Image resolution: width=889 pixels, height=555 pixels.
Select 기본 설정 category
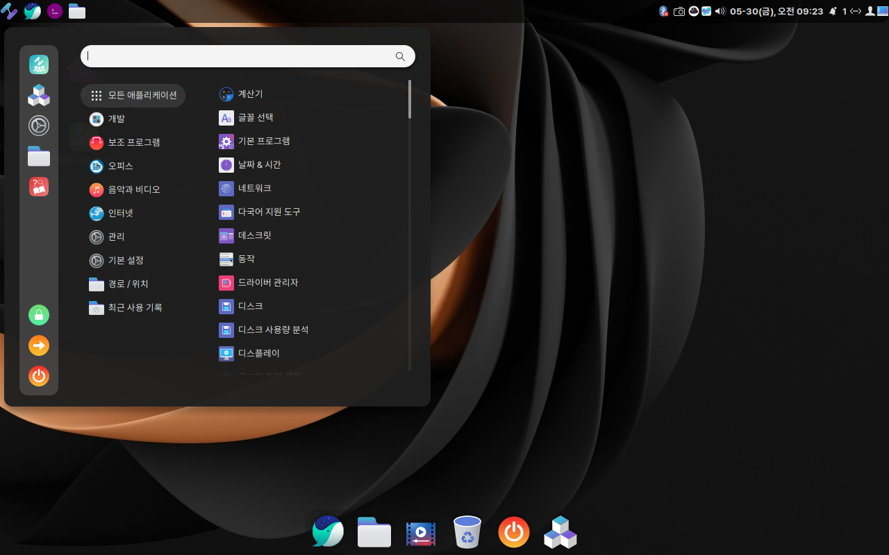tap(117, 260)
